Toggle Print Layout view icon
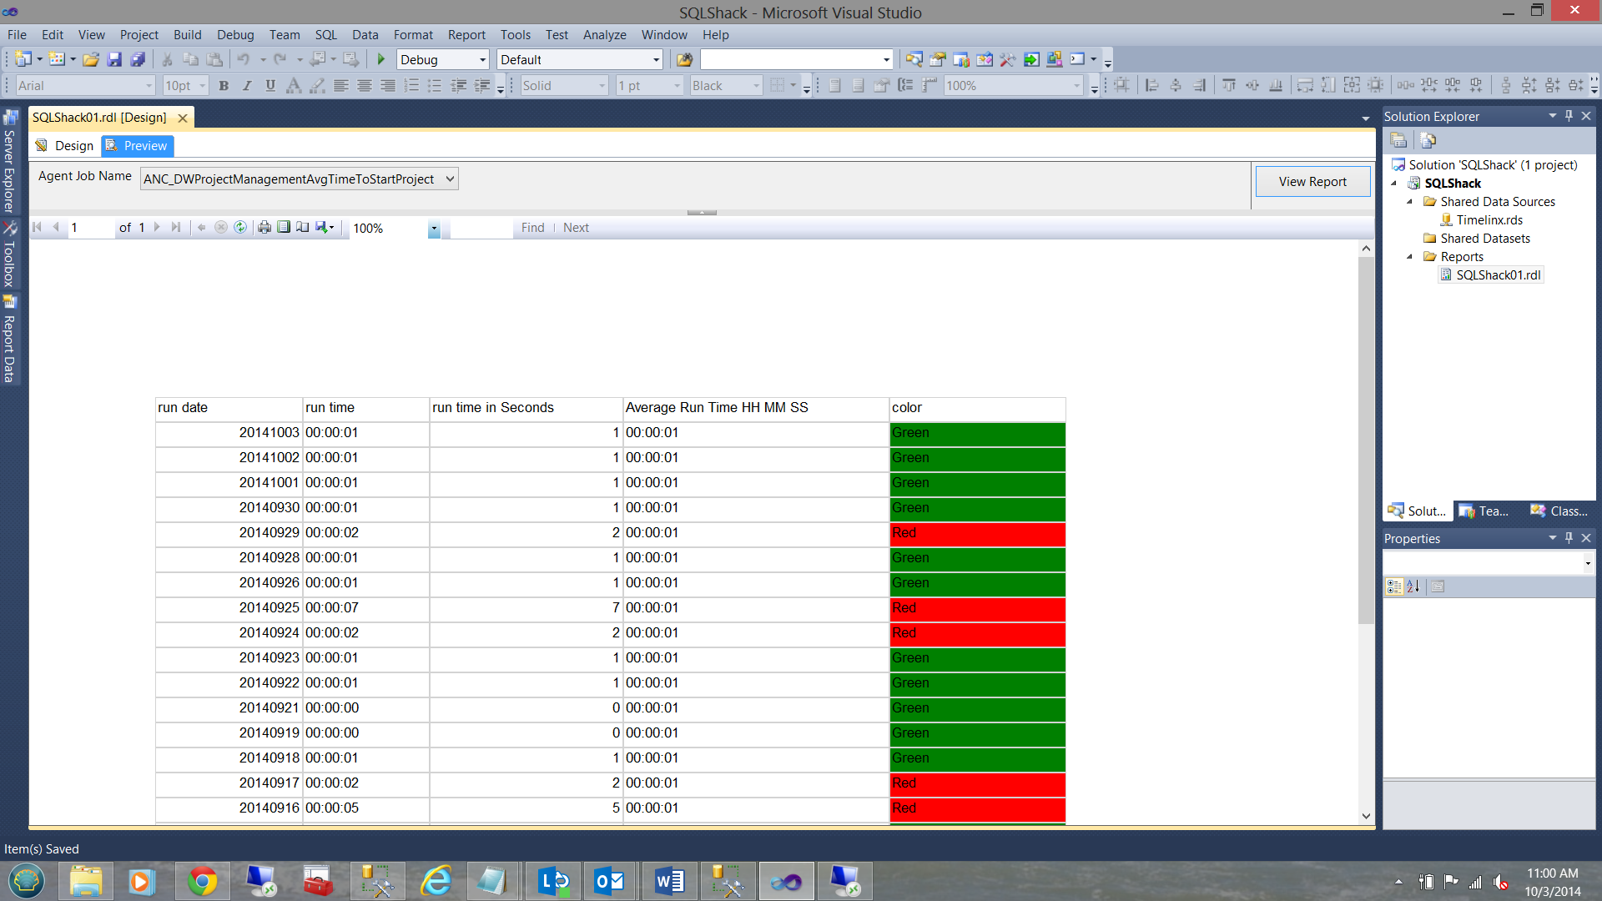Viewport: 1602px width, 901px height. pos(284,227)
